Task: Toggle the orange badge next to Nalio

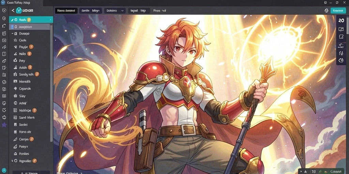Action: 29,54
